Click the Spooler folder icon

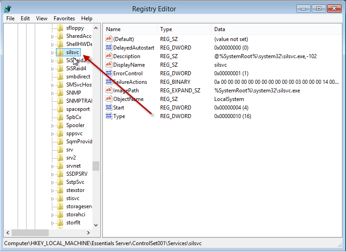pos(60,125)
